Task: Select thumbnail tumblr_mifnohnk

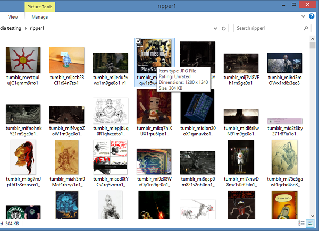Action: point(23,114)
